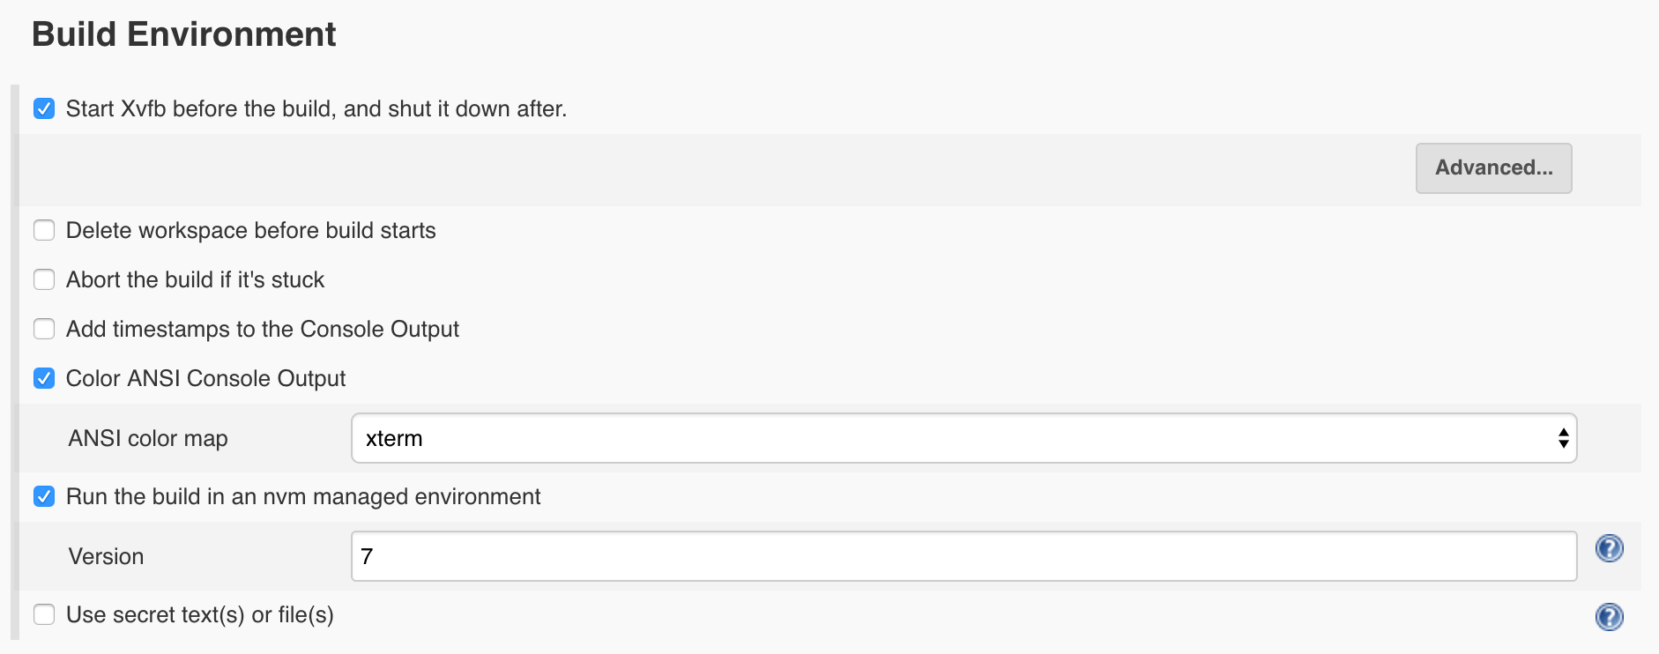Image resolution: width=1659 pixels, height=654 pixels.
Task: Click the Color ANSI Console Output label
Action: 206,378
